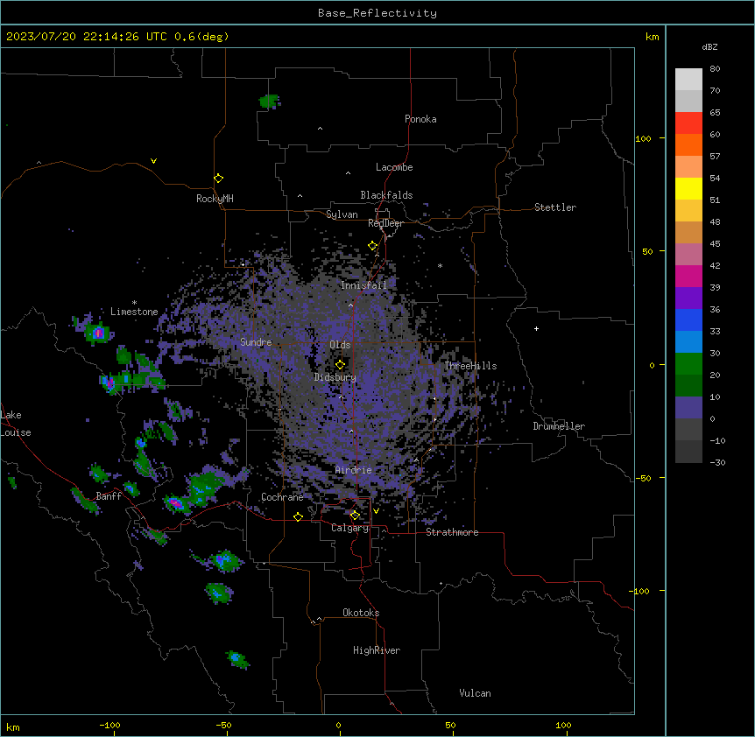The width and height of the screenshot is (755, 737).
Task: Select the yellow diamond marker beside Cochrane
Action: click(298, 516)
